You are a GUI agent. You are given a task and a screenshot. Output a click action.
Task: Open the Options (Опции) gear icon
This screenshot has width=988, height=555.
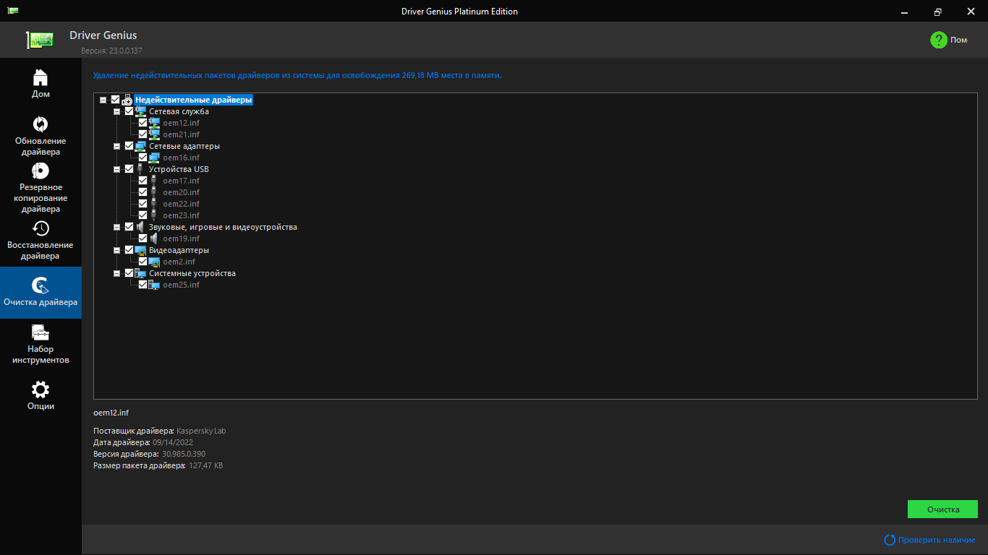coord(41,390)
